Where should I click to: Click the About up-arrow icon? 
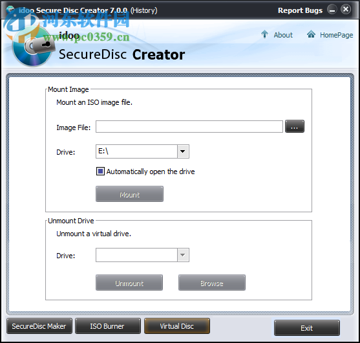(264, 34)
